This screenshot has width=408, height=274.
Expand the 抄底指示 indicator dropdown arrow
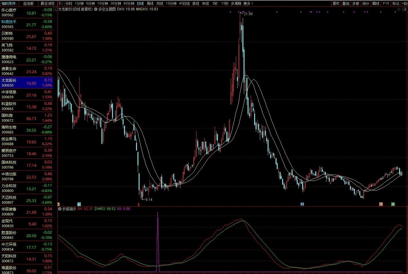coord(60,209)
